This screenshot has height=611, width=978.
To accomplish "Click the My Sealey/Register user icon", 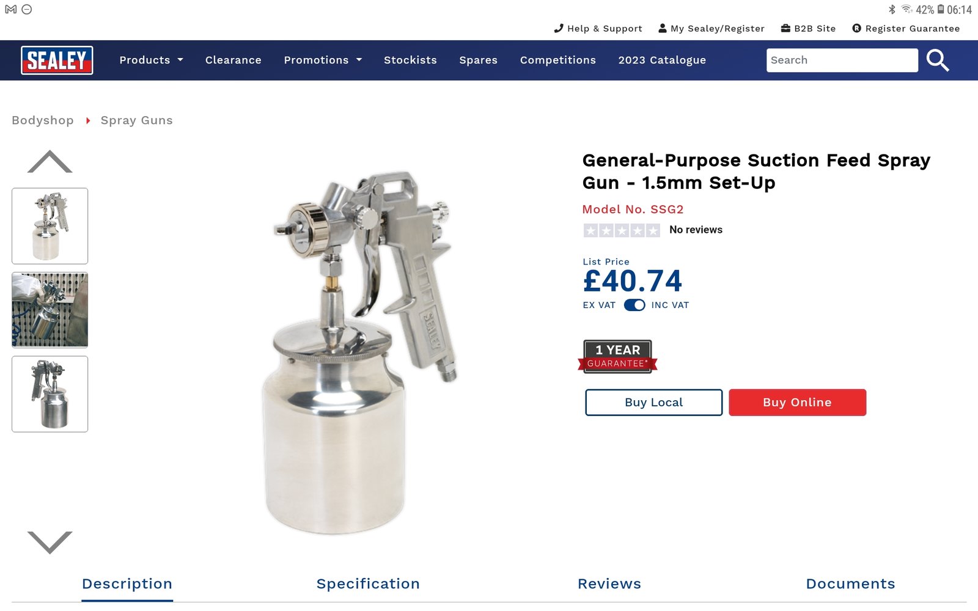I will pos(662,28).
